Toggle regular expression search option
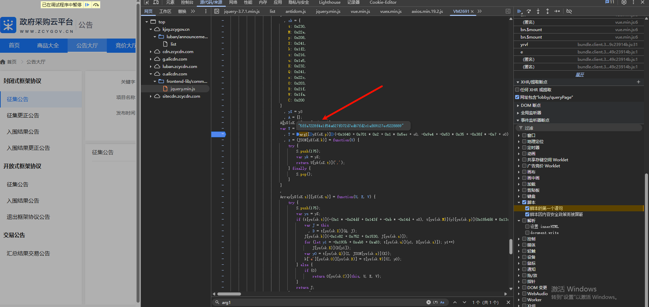 435,302
